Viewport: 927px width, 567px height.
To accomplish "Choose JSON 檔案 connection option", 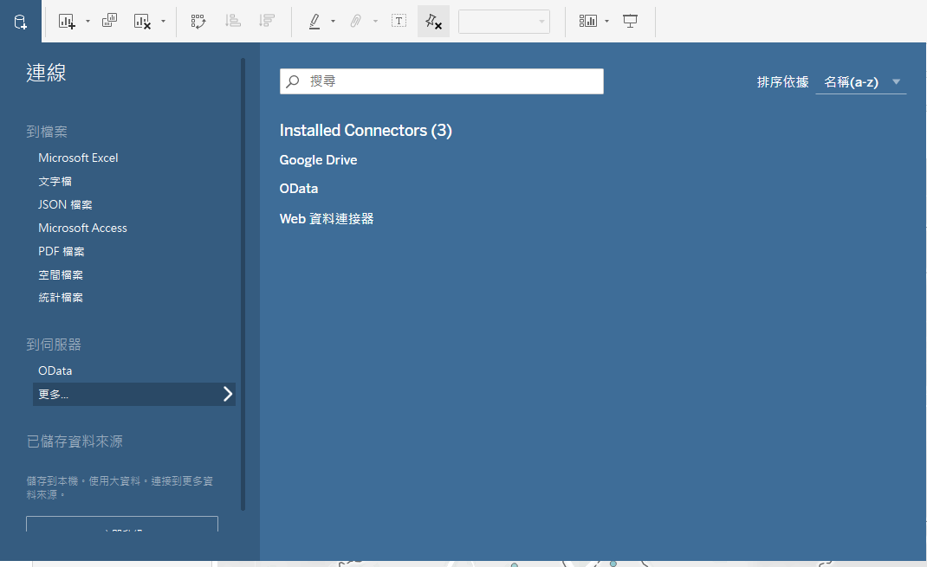I will (x=65, y=204).
